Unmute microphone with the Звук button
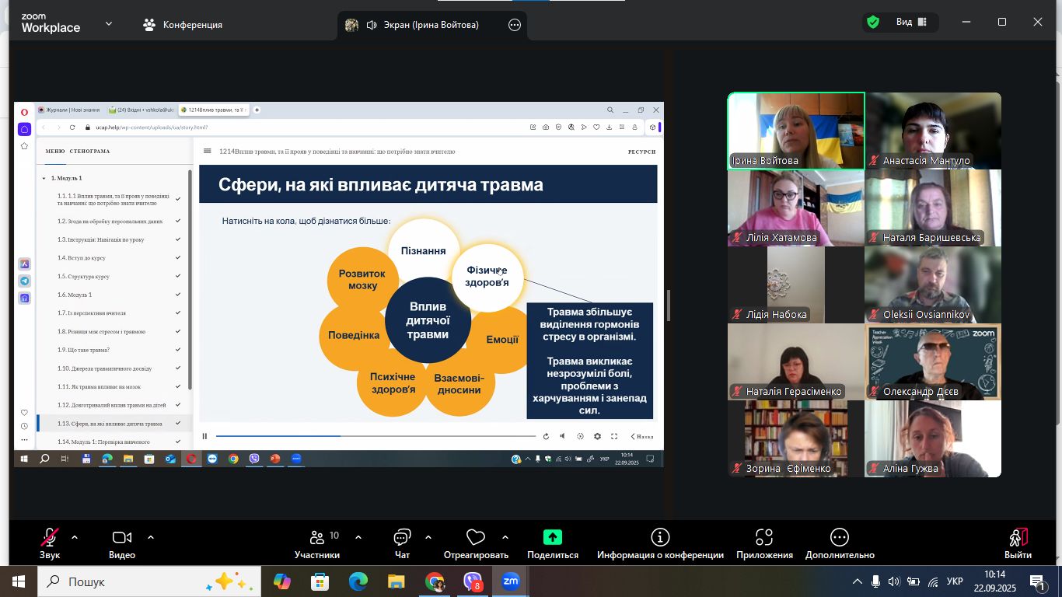The width and height of the screenshot is (1062, 597). [50, 542]
